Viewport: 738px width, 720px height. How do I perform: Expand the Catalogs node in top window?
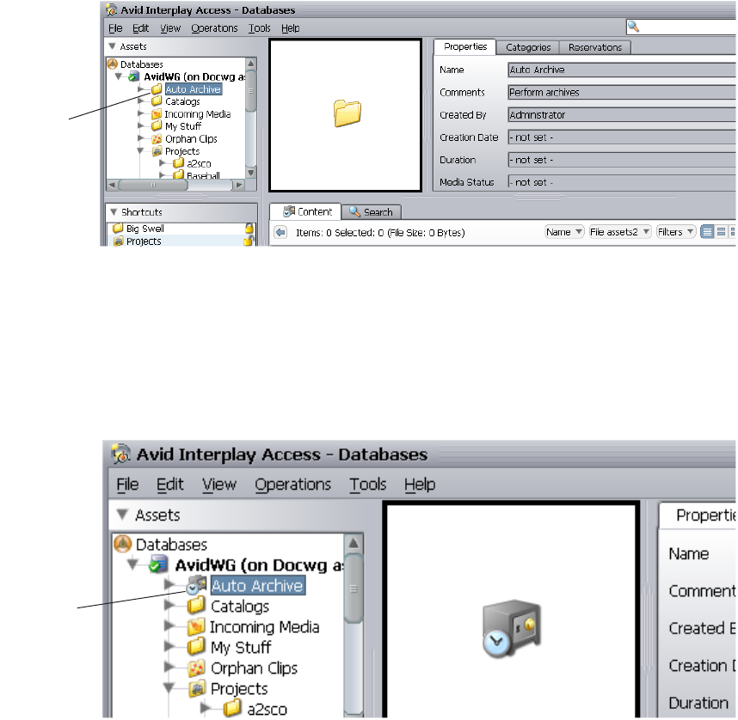(141, 101)
